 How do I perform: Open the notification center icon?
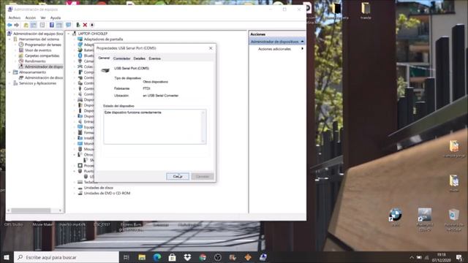click(459, 257)
